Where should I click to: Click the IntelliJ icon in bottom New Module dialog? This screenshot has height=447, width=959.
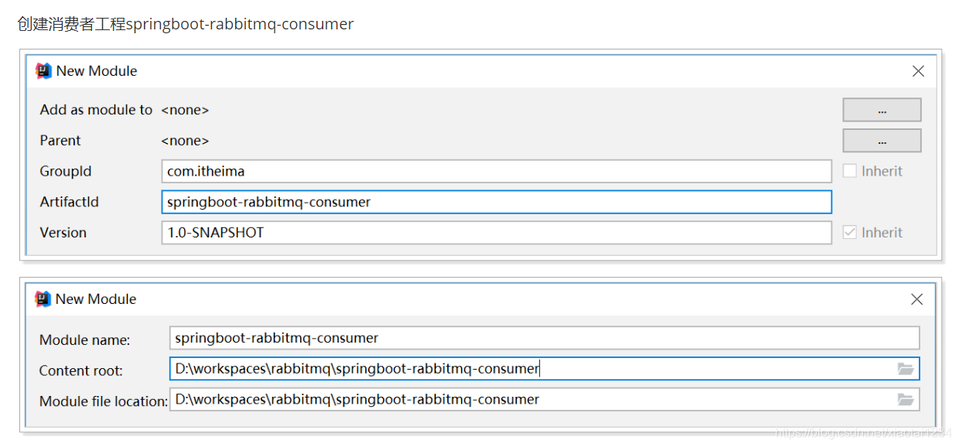[x=43, y=299]
